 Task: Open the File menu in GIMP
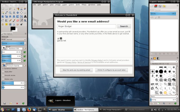click(35, 5)
